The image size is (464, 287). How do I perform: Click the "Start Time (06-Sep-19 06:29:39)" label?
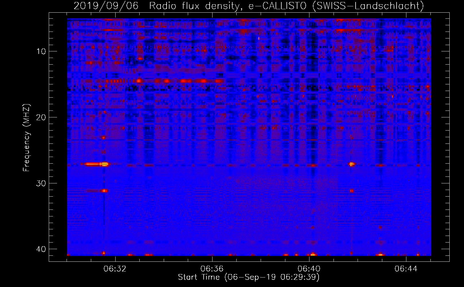click(x=249, y=277)
